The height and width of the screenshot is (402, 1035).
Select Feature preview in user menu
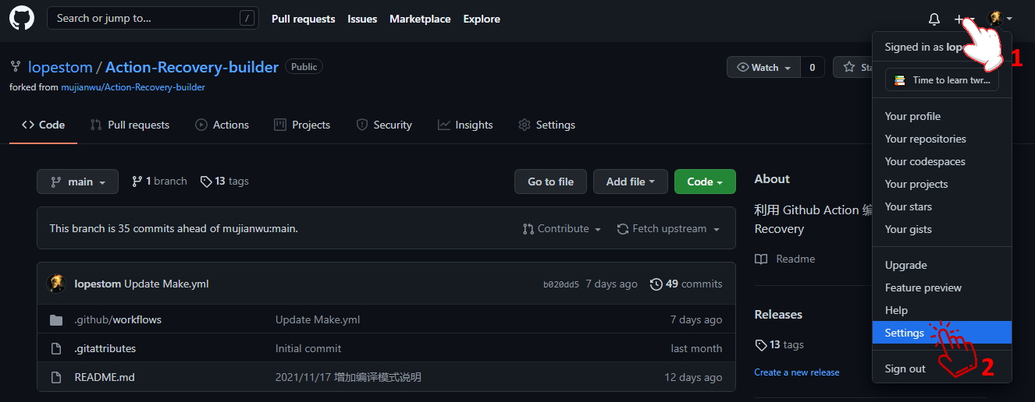942,287
